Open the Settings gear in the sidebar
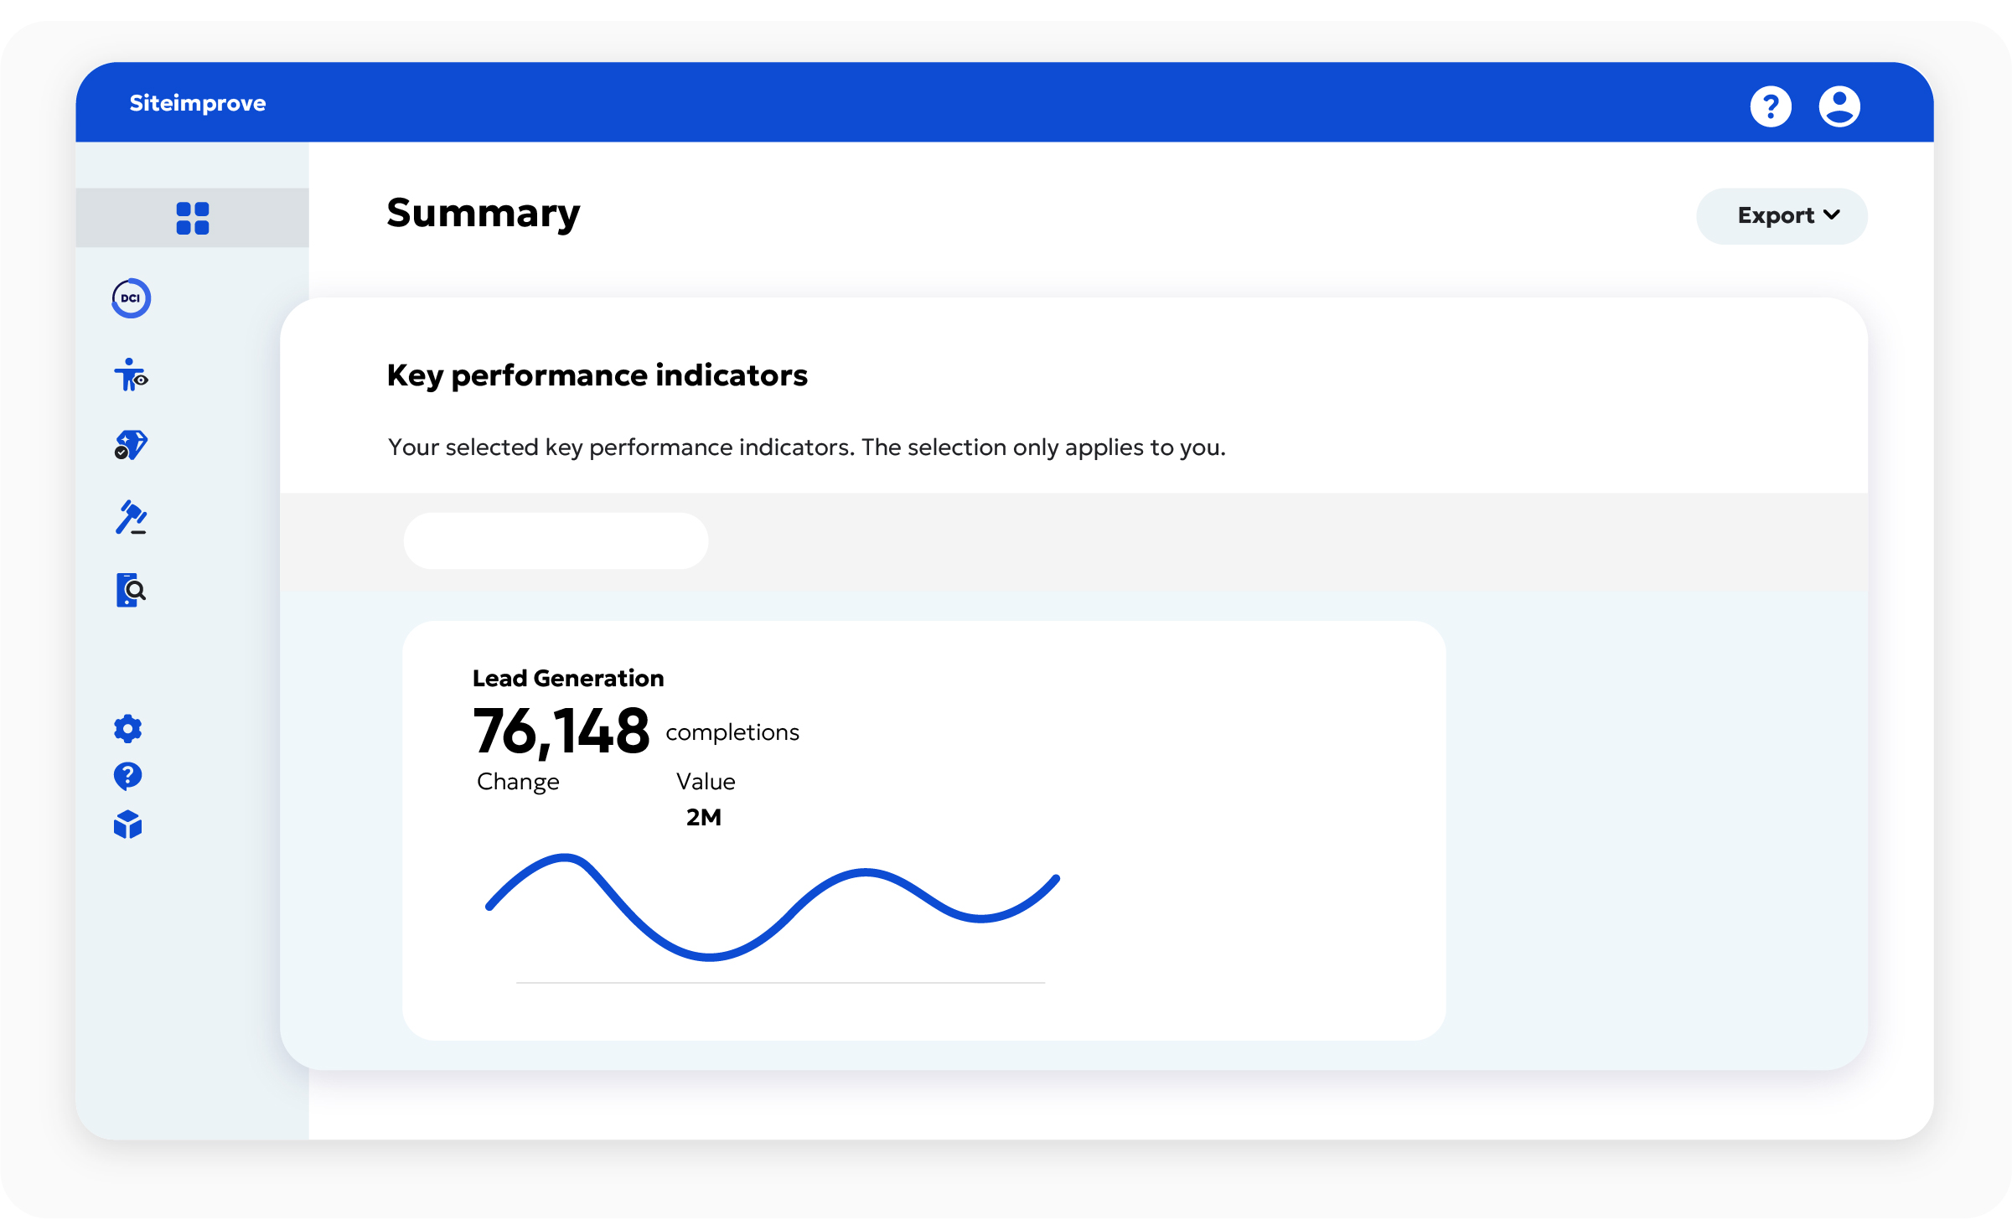This screenshot has width=2012, height=1220. tap(127, 729)
